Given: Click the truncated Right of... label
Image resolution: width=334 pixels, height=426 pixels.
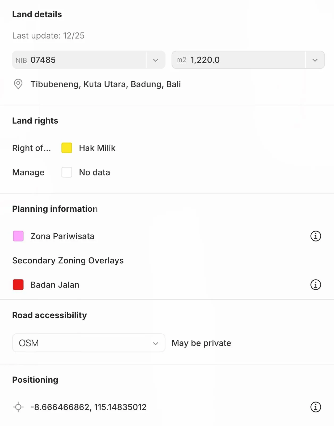Looking at the screenshot, I should point(31,148).
